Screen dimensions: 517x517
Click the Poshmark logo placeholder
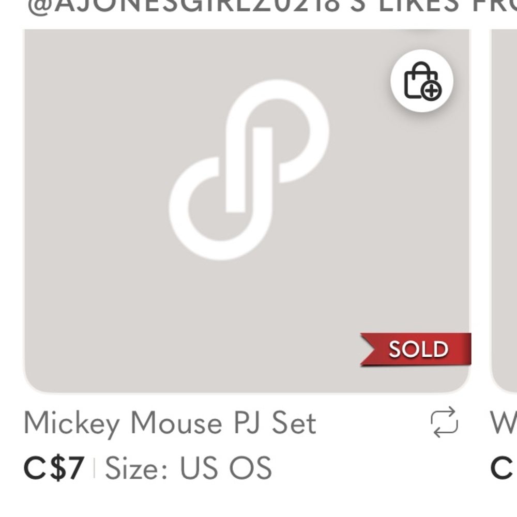pos(249,170)
